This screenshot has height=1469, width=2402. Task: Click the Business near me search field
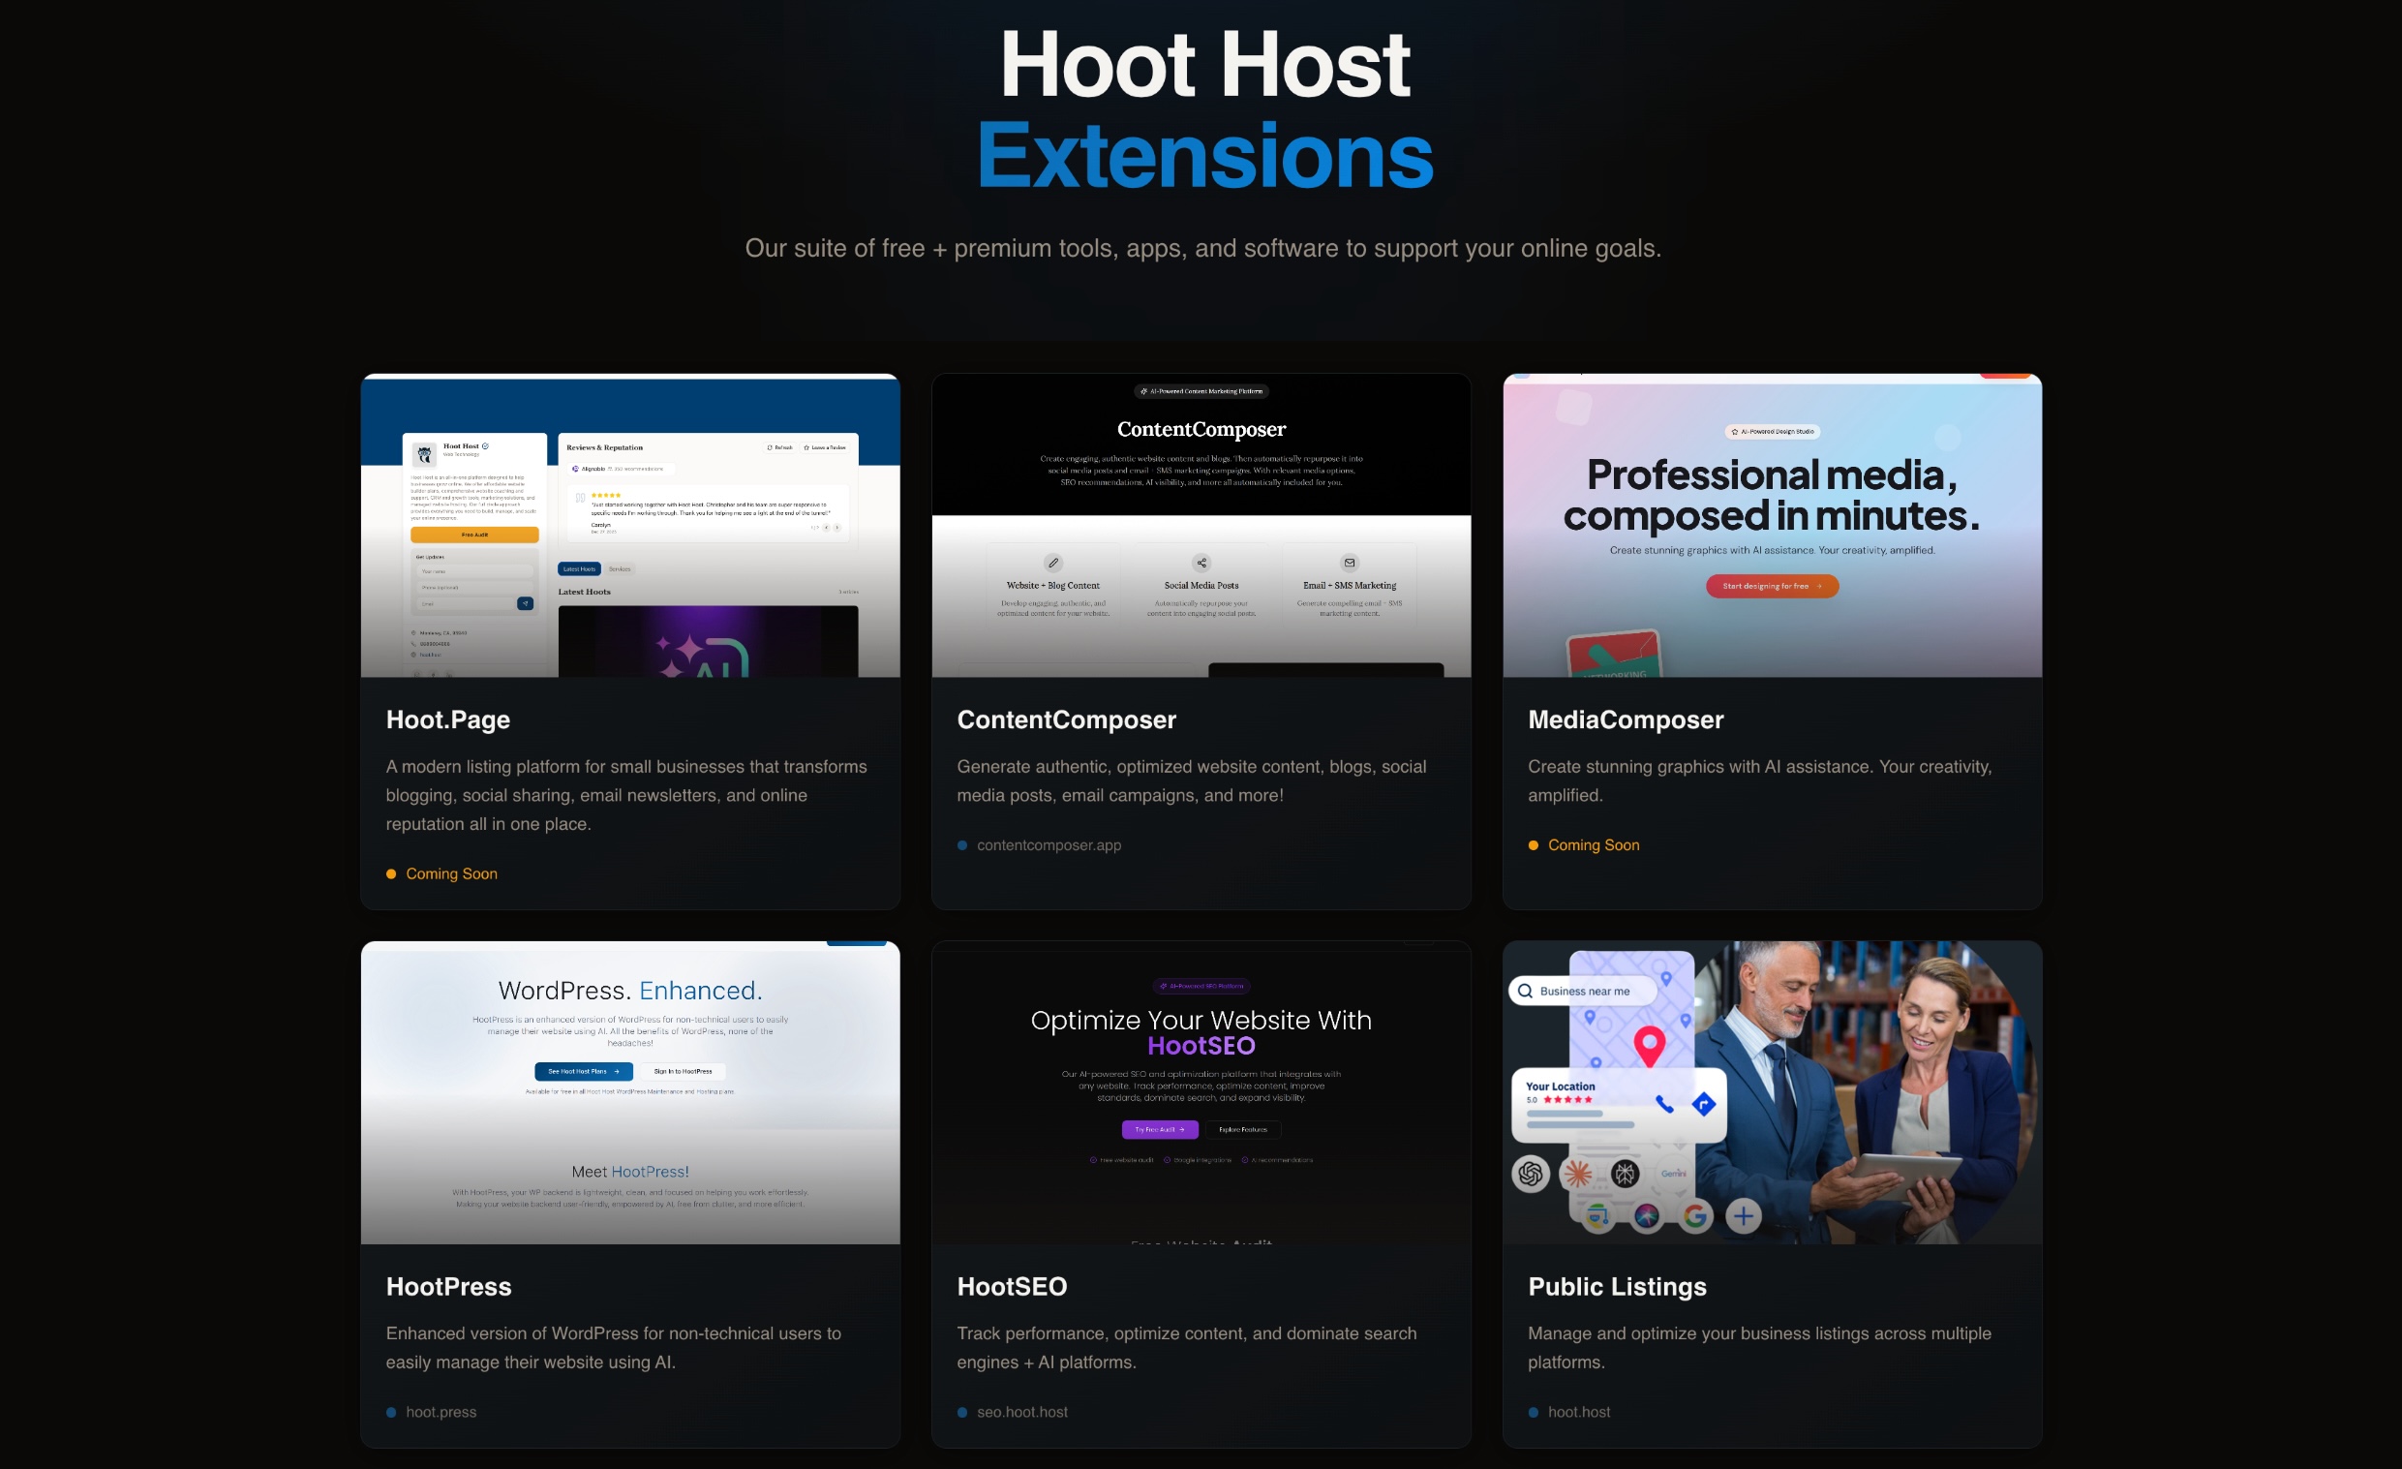(x=1583, y=992)
